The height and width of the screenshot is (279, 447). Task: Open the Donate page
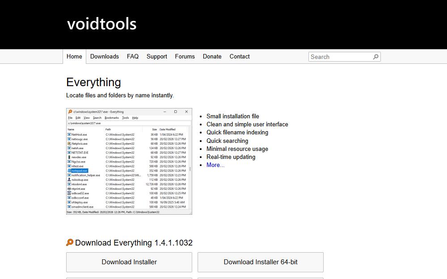pyautogui.click(x=212, y=56)
